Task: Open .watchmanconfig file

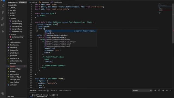Action: tap(16, 61)
